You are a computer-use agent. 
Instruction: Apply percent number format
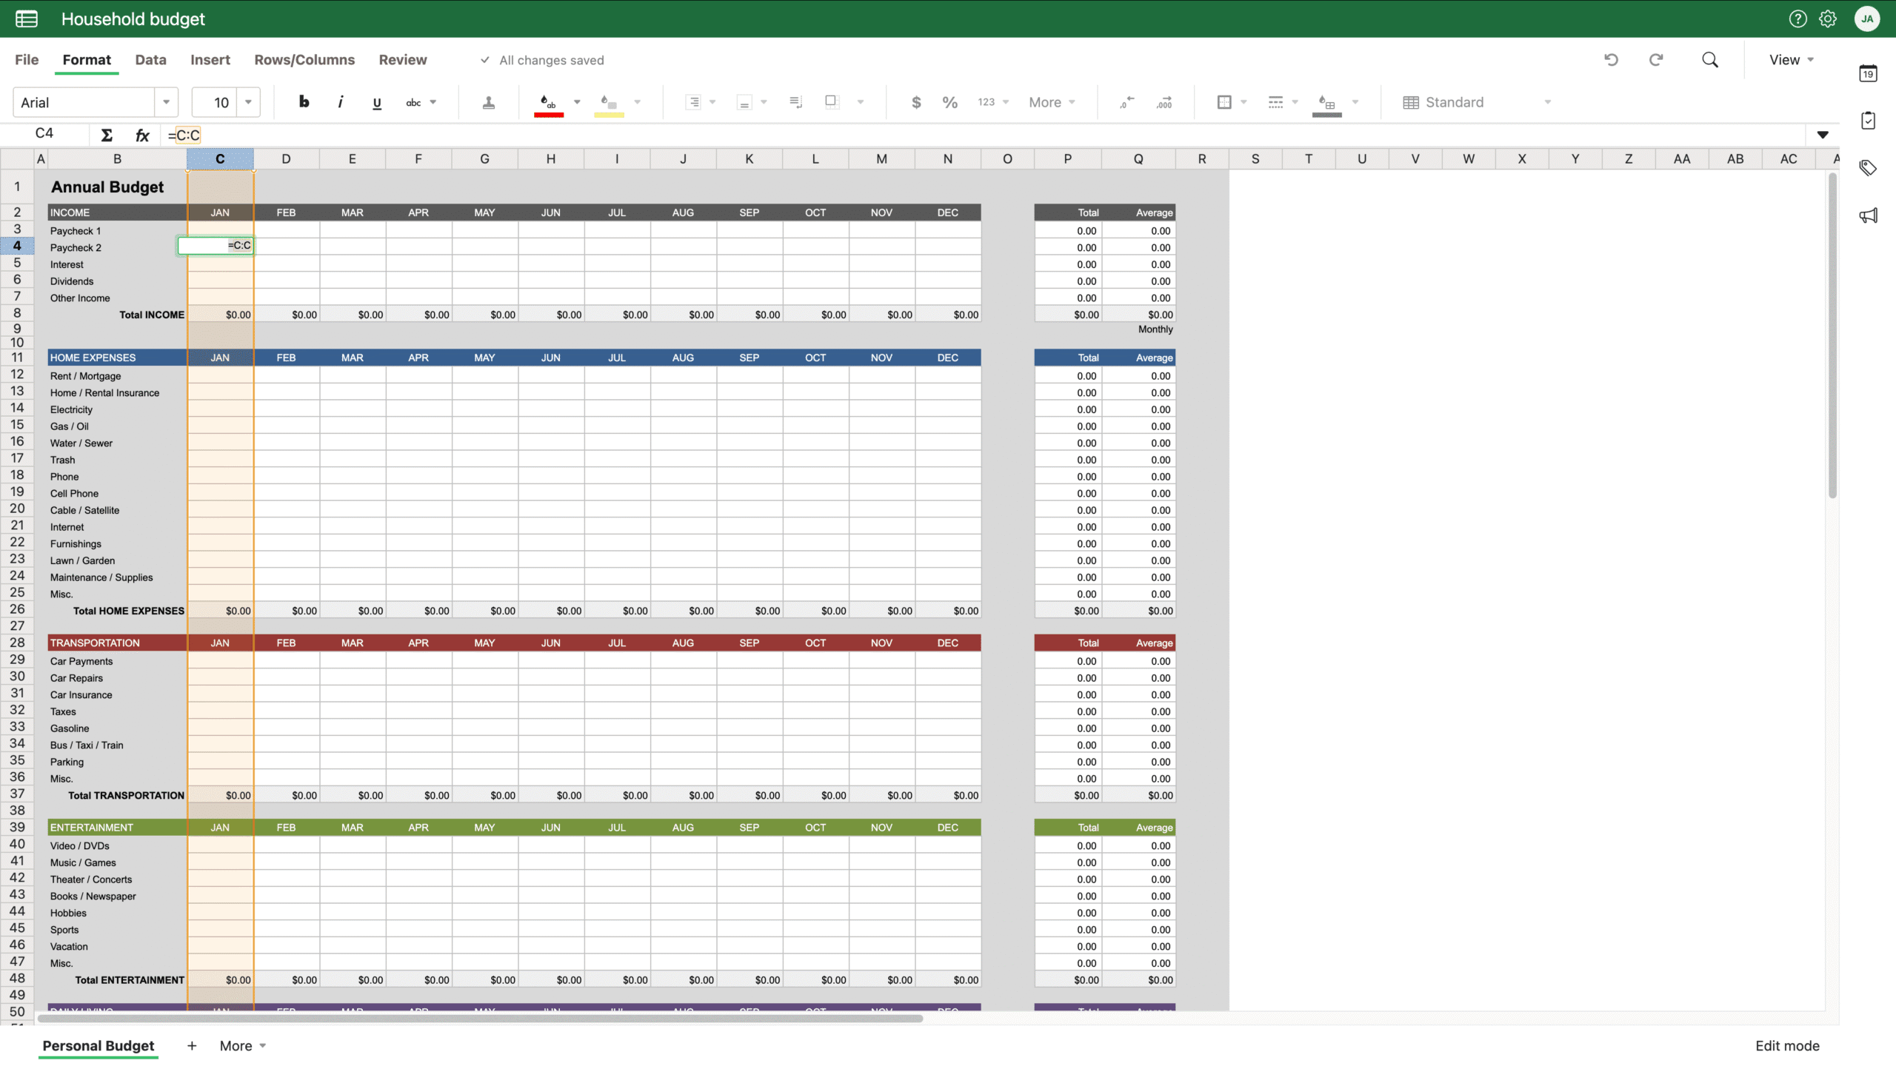click(949, 102)
